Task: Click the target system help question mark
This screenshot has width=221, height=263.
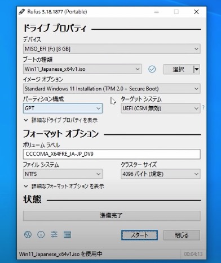Action: point(203,107)
